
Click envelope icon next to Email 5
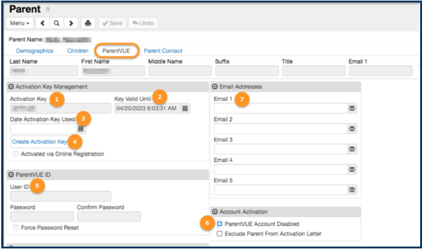(x=352, y=190)
